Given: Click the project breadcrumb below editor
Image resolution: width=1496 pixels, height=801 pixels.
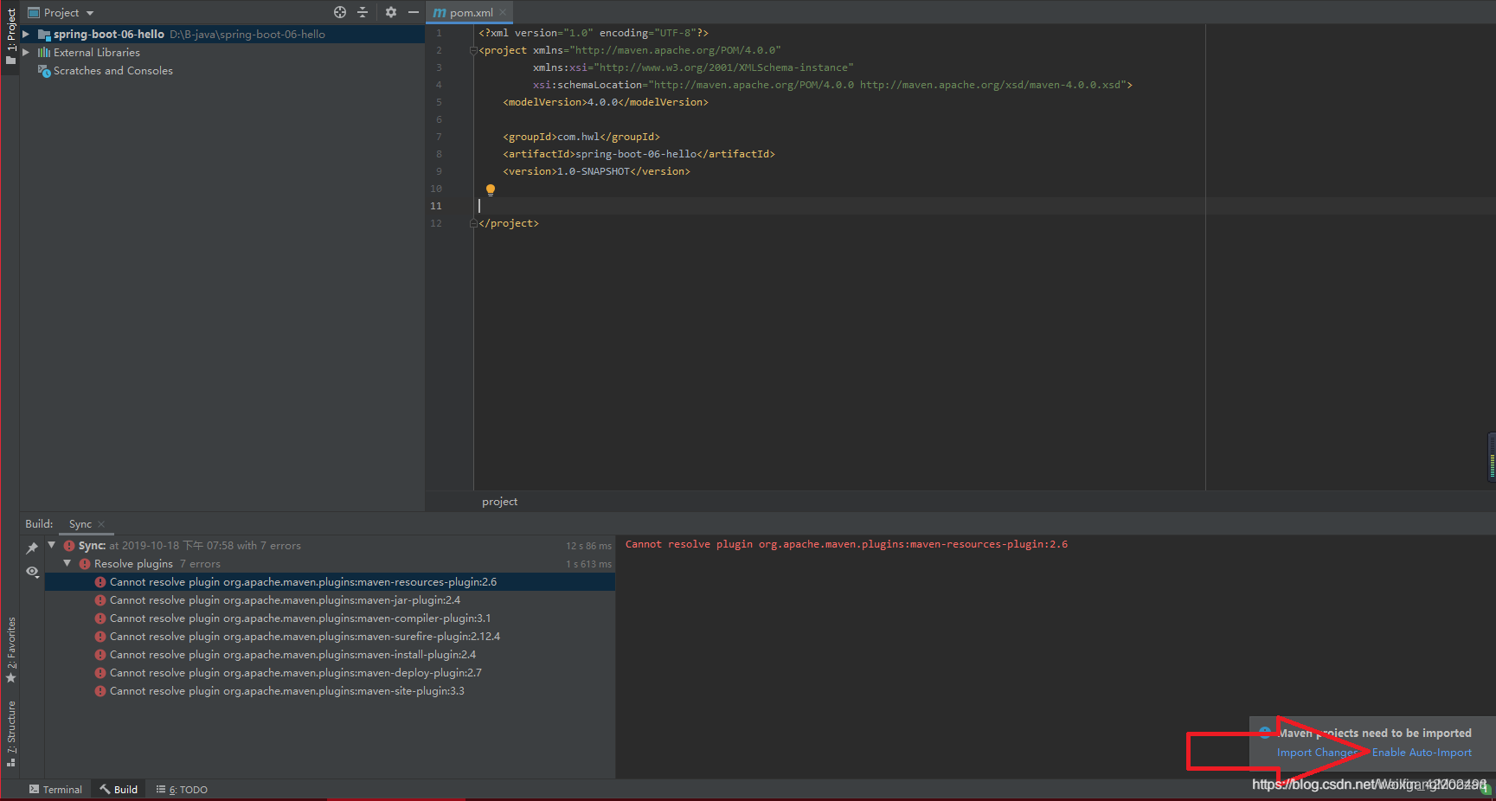Looking at the screenshot, I should tap(499, 502).
